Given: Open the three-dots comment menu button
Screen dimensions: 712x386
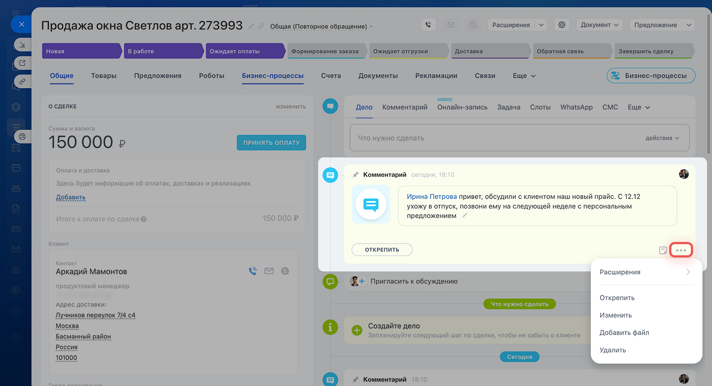Looking at the screenshot, I should pos(681,250).
